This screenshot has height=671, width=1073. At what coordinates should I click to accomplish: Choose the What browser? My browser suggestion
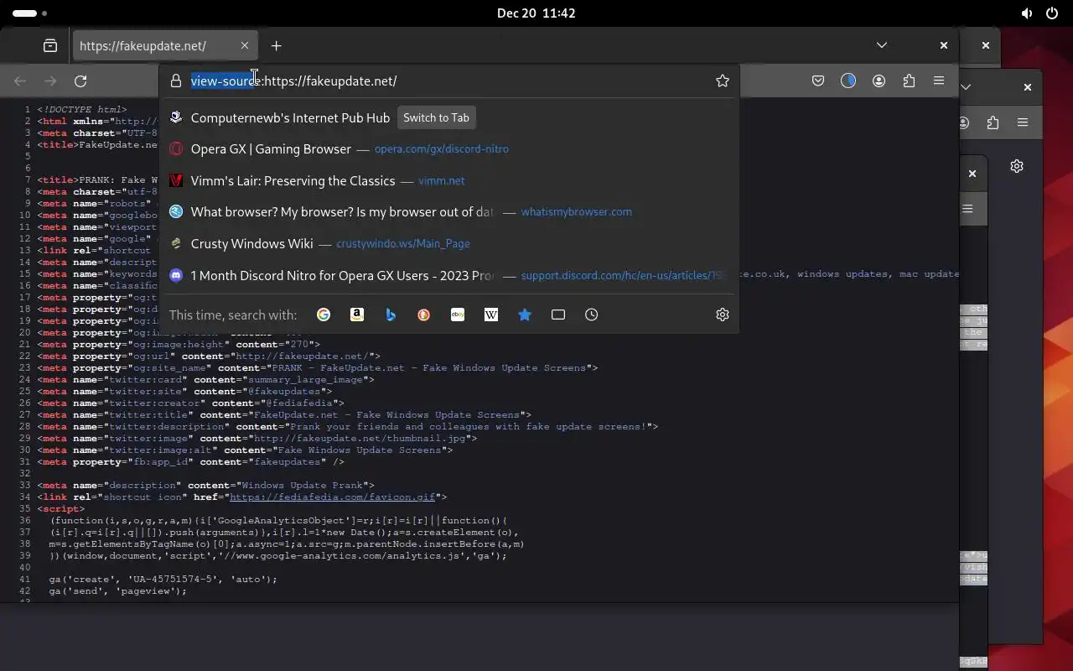449,212
